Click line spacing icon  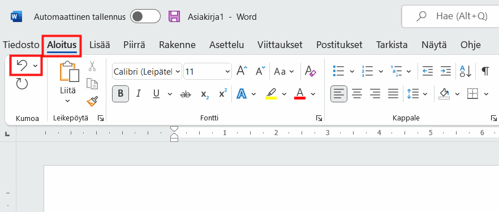(413, 94)
